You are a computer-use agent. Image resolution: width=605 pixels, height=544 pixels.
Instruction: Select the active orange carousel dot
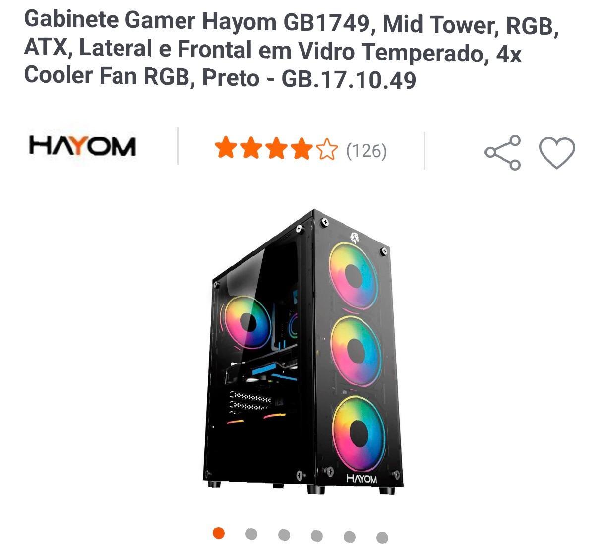pos(219,533)
